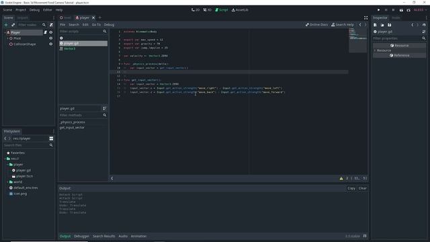Collapse the bottom panel via expand icon
This screenshot has height=242, width=430.
(365, 236)
